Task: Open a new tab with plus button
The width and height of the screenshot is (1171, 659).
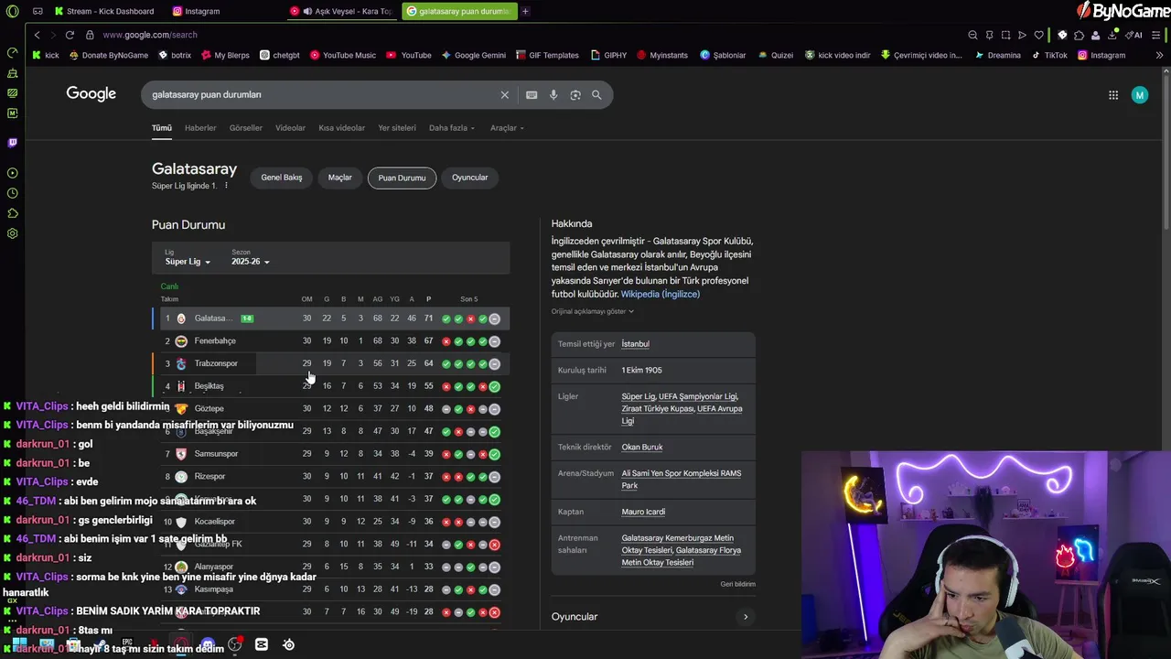Action: (x=525, y=11)
